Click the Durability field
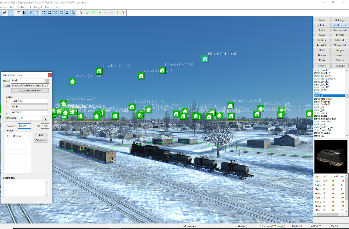Screen dimensions: 349x229 25,126
